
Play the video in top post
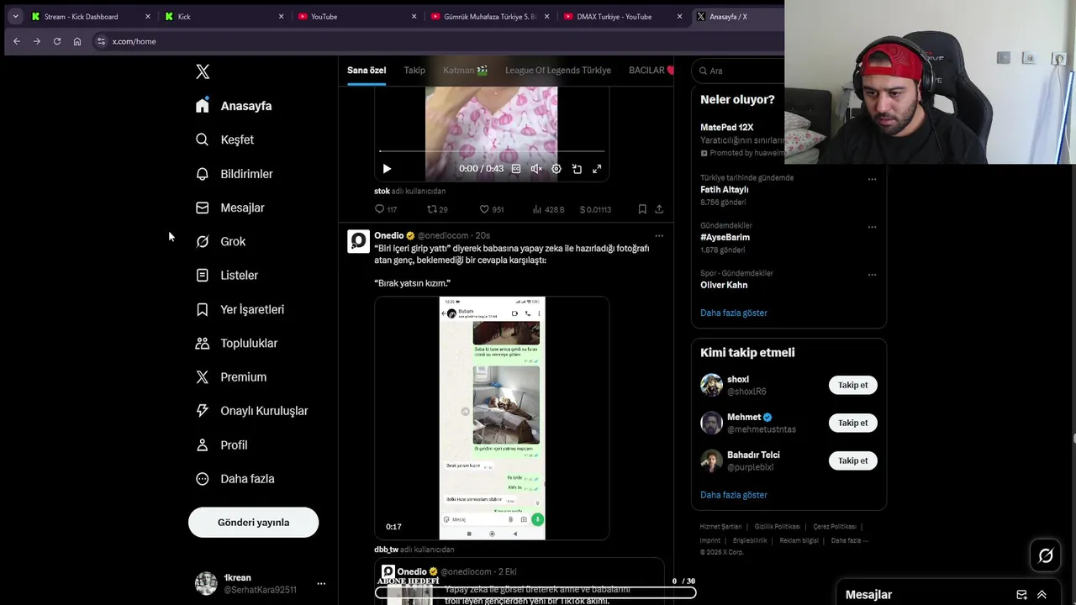[x=387, y=169]
